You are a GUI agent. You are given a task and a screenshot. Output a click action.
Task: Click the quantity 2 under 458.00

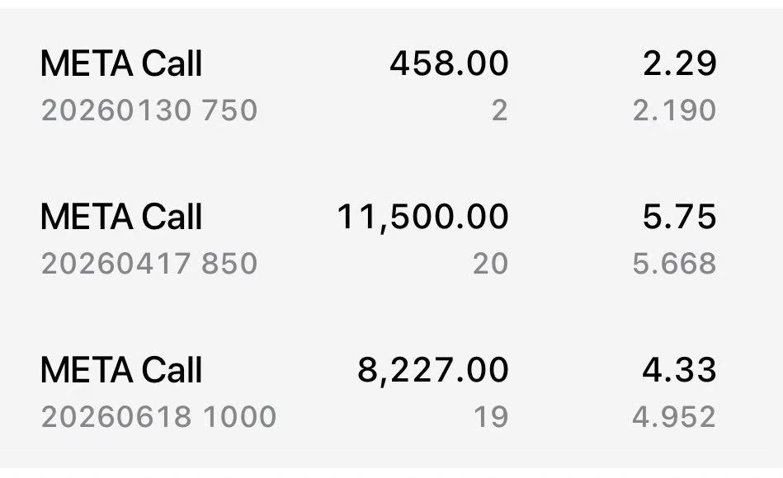tap(499, 110)
